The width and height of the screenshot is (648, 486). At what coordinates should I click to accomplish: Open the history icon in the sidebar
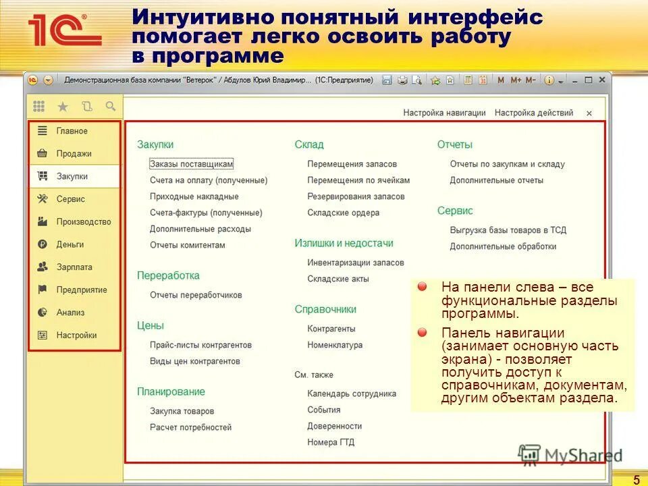(86, 106)
